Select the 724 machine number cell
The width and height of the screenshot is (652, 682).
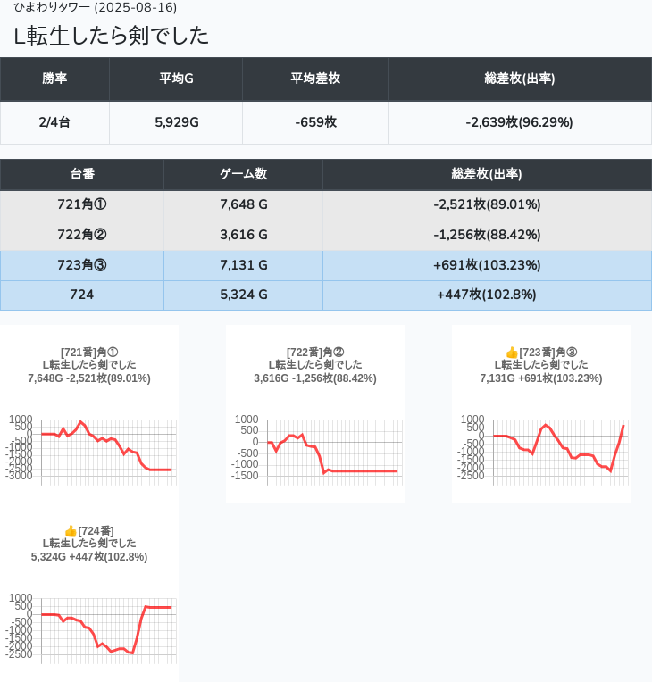click(82, 295)
